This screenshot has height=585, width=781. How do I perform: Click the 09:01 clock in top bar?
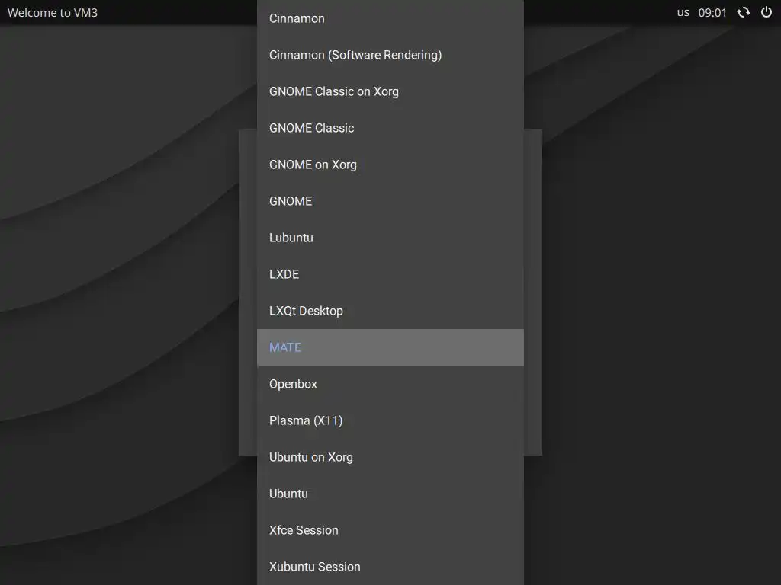pos(712,12)
